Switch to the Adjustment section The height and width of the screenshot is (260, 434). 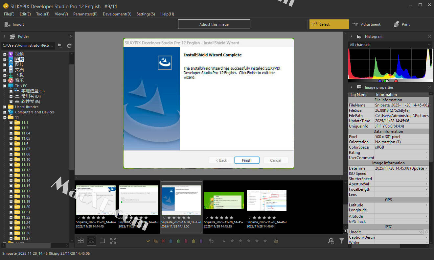[367, 24]
